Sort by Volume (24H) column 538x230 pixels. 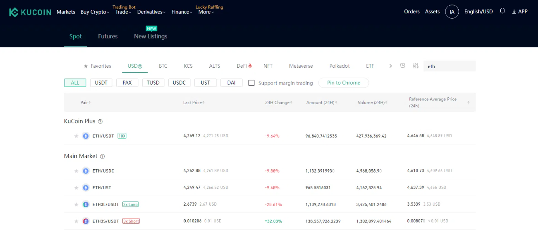(x=372, y=102)
